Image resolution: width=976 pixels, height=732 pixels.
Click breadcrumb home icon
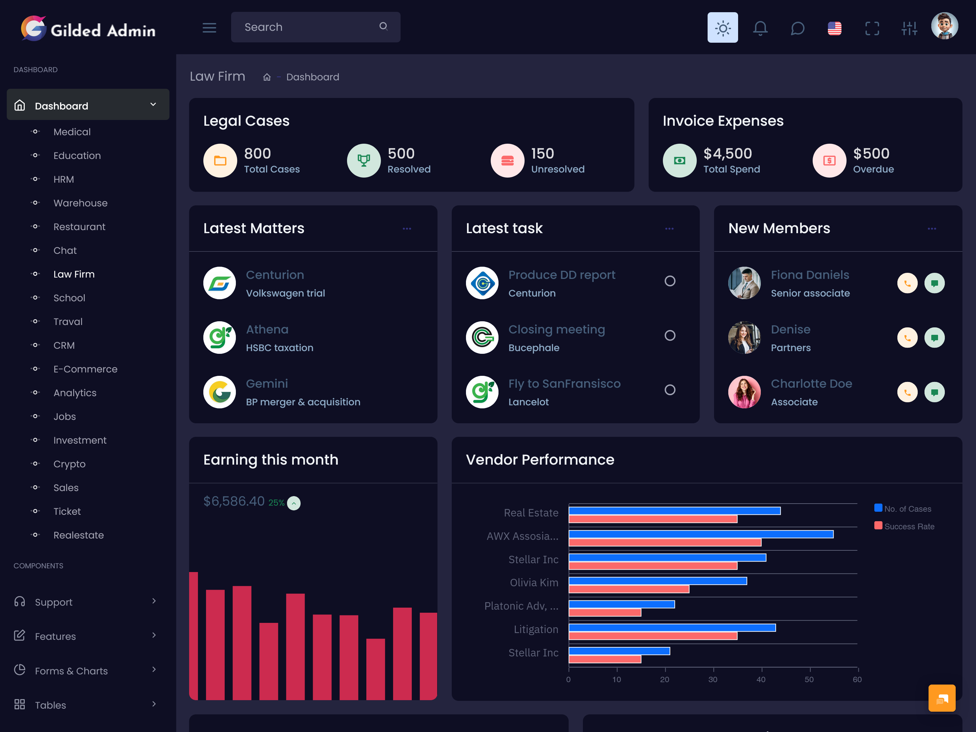click(x=266, y=77)
